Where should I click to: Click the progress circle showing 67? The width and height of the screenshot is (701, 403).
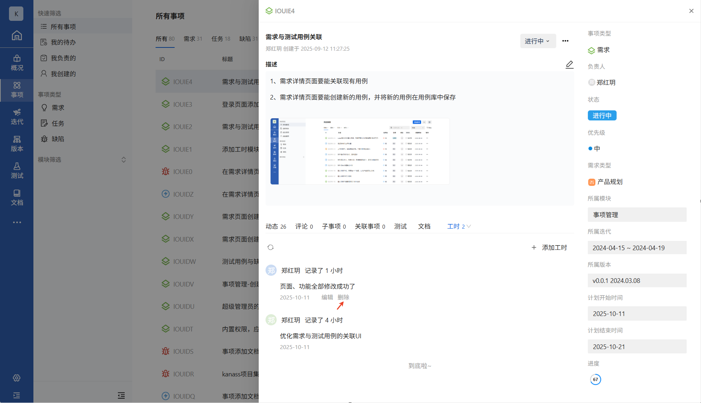pos(595,379)
